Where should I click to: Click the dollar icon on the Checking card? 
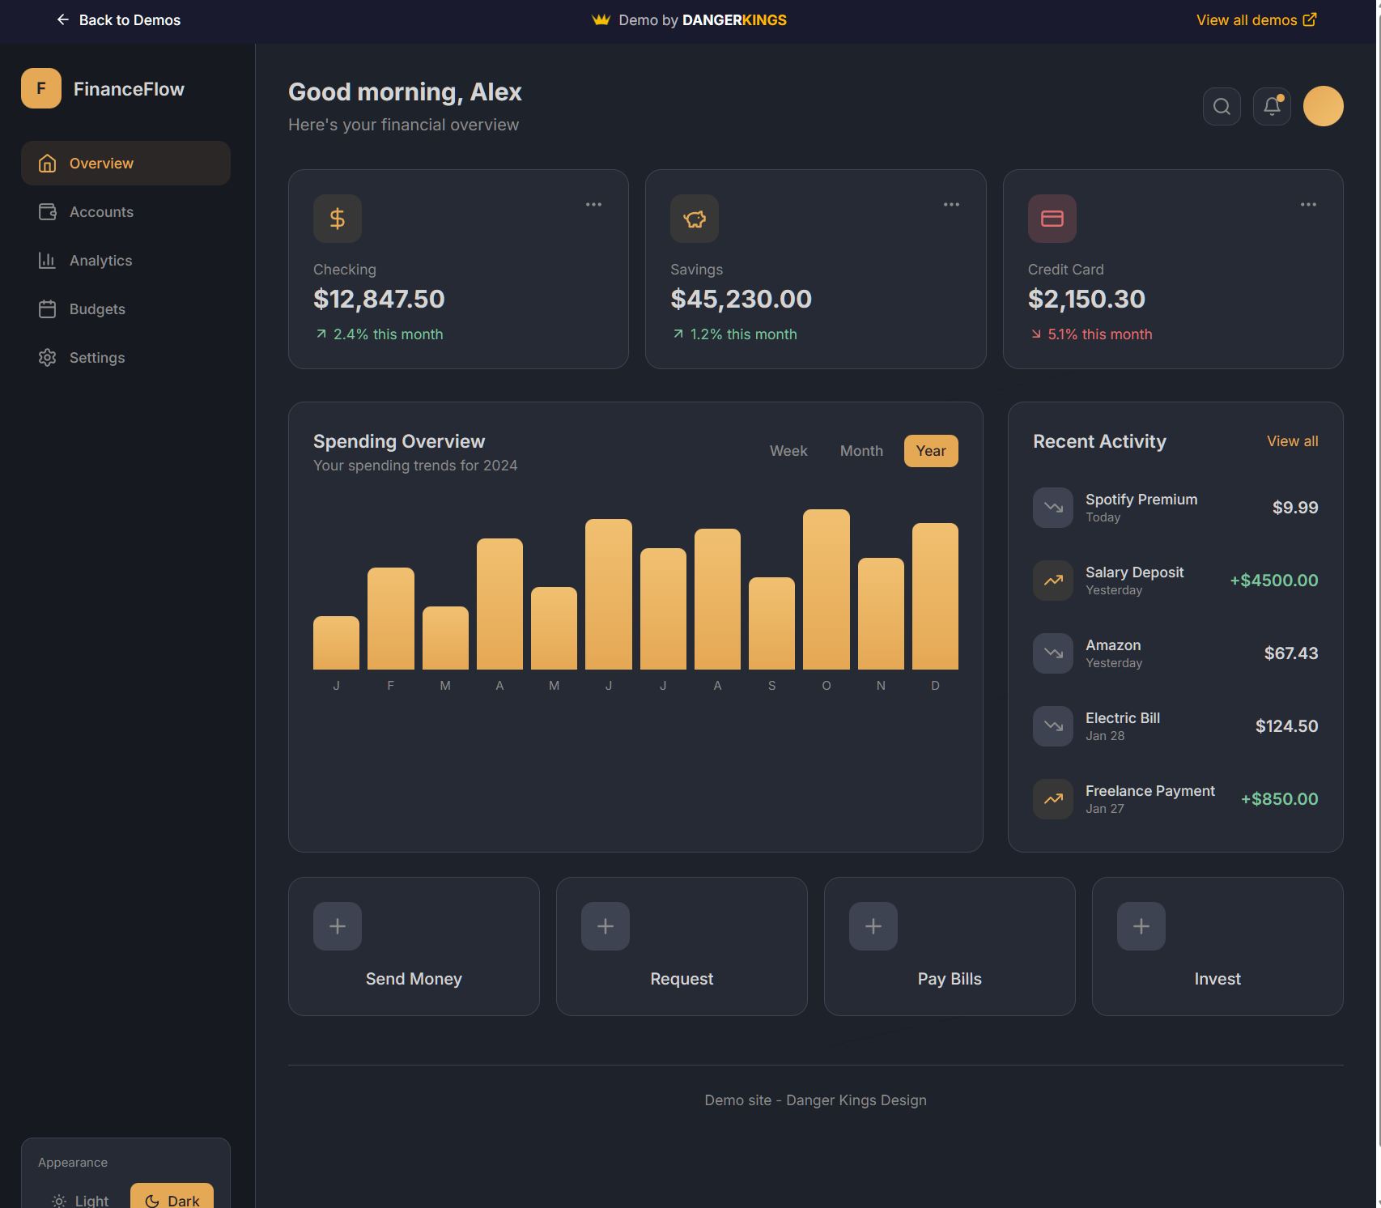click(337, 218)
